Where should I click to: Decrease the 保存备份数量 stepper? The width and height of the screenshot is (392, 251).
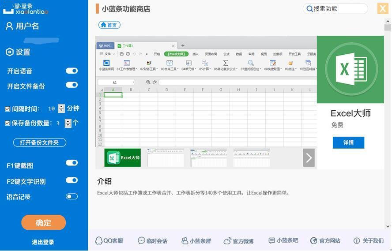click(68, 125)
